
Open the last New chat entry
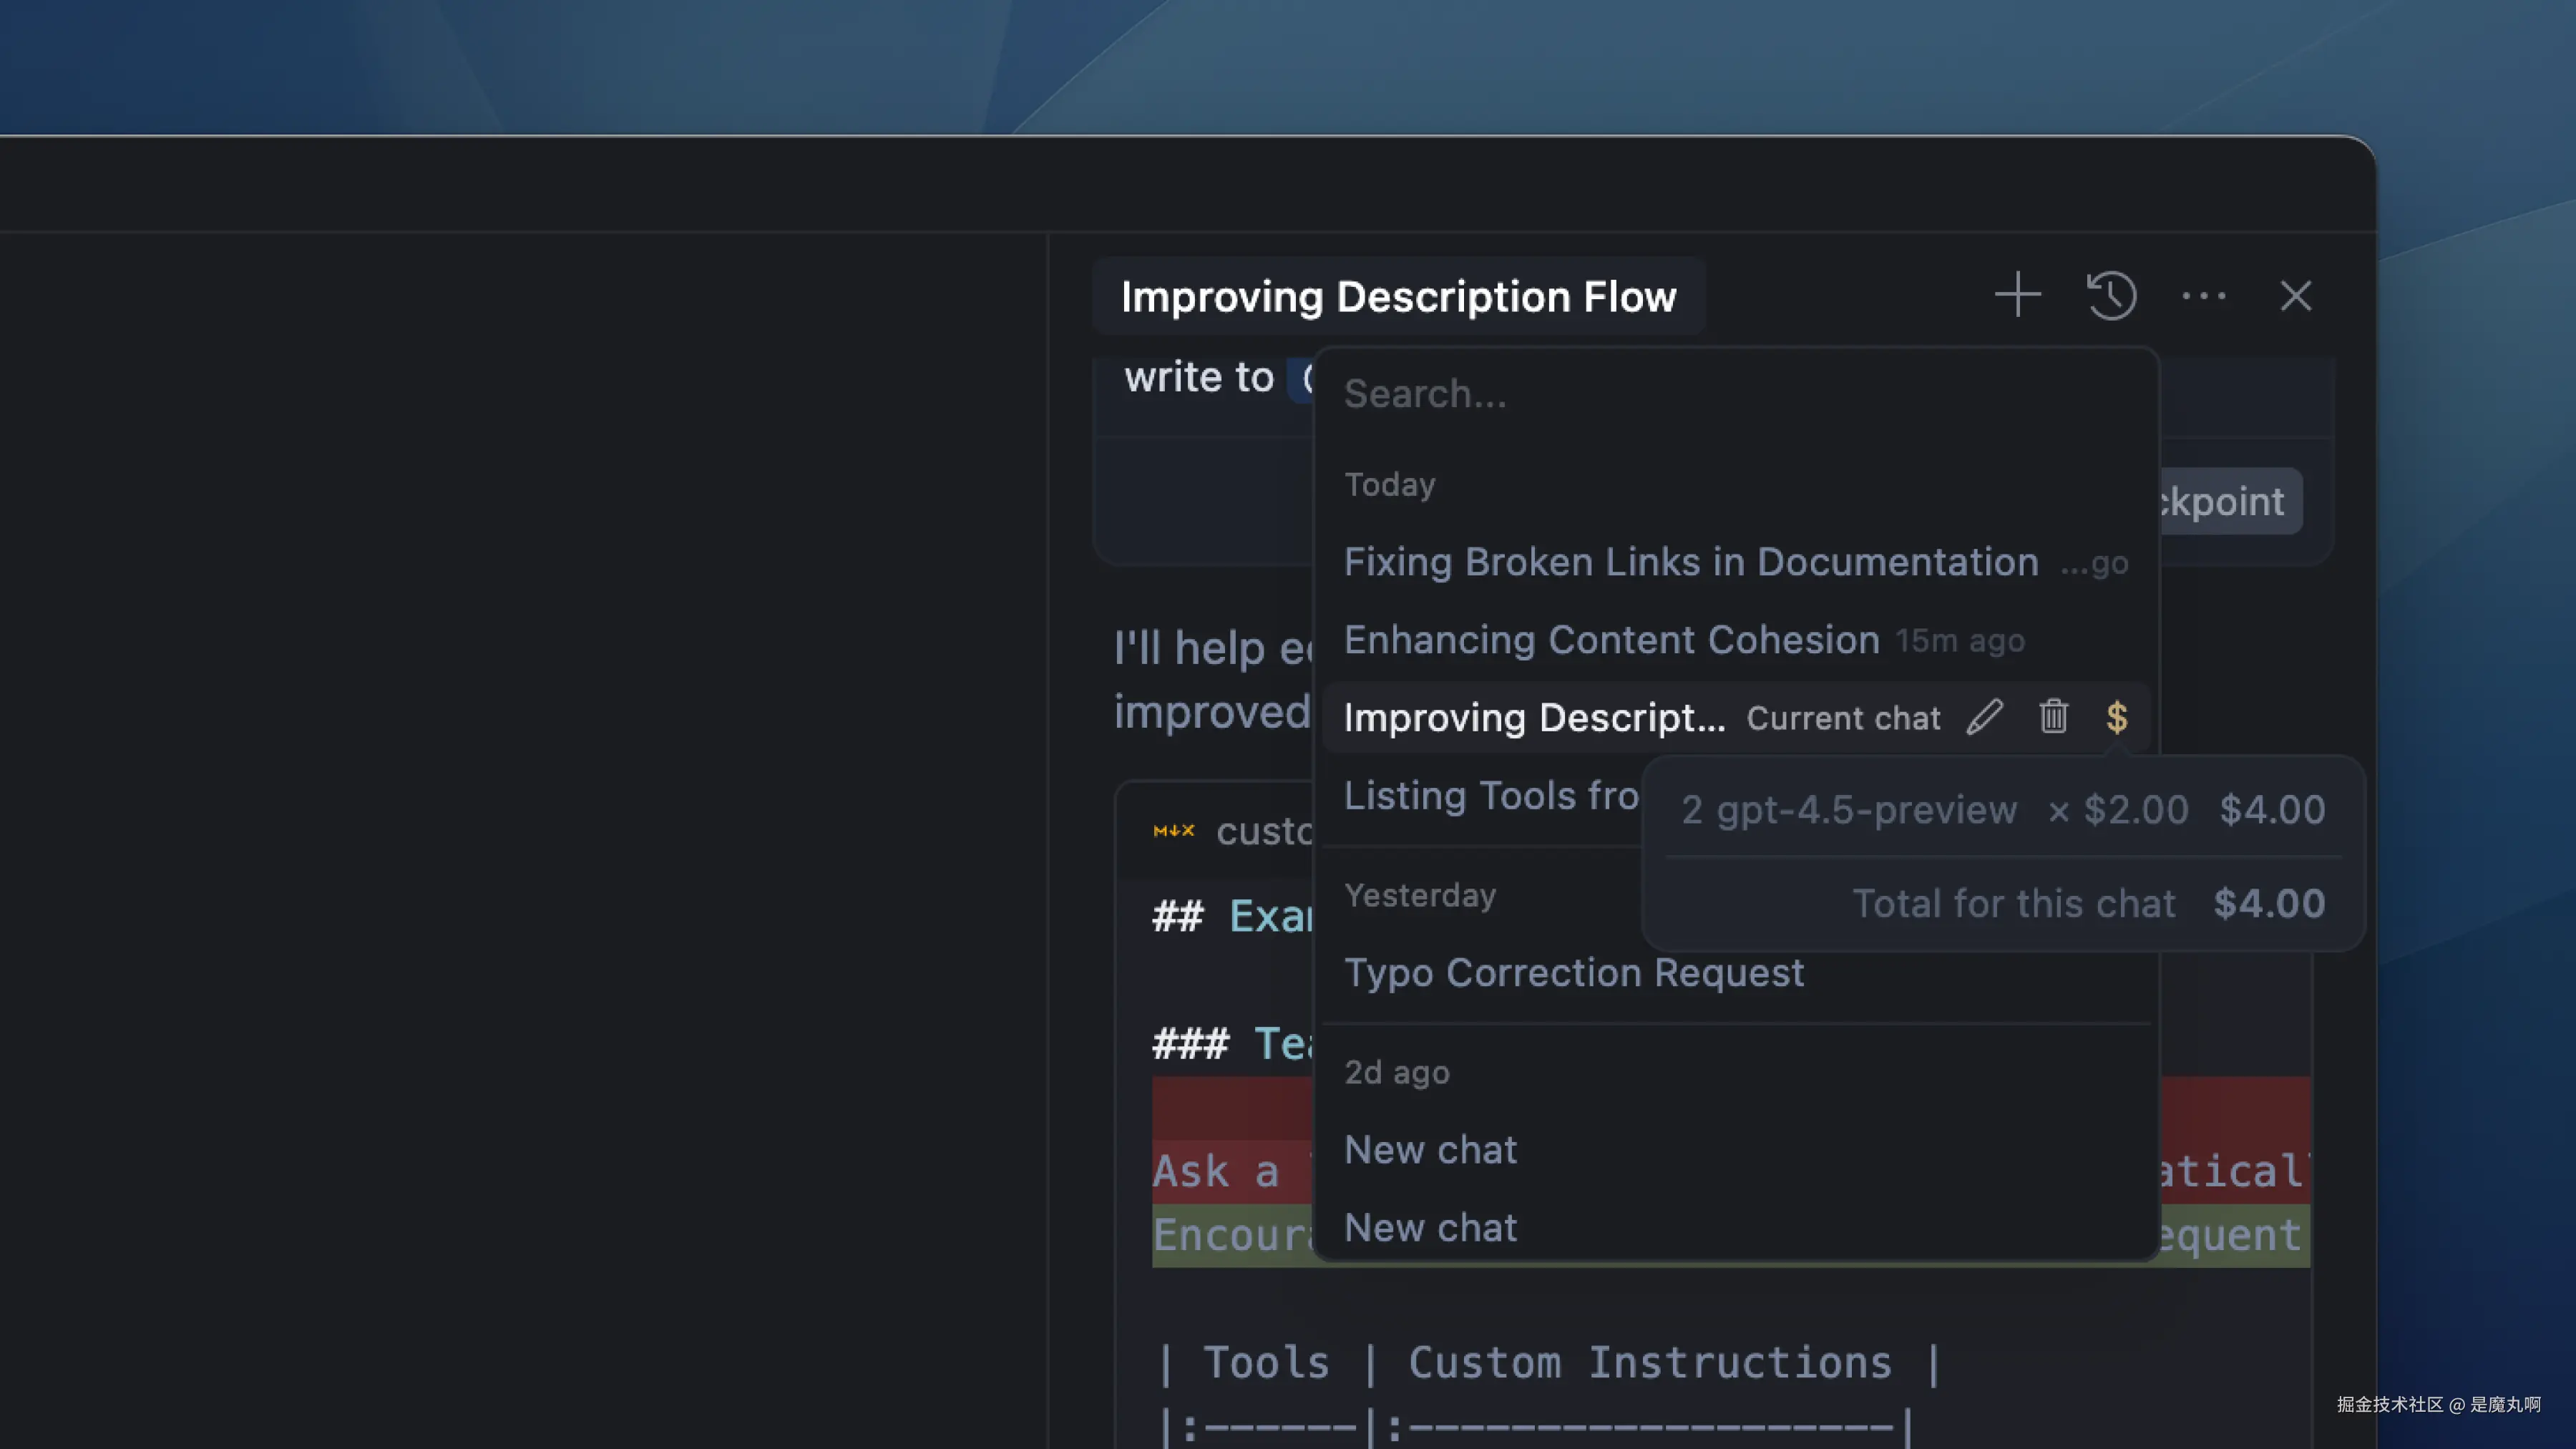tap(1736, 1228)
